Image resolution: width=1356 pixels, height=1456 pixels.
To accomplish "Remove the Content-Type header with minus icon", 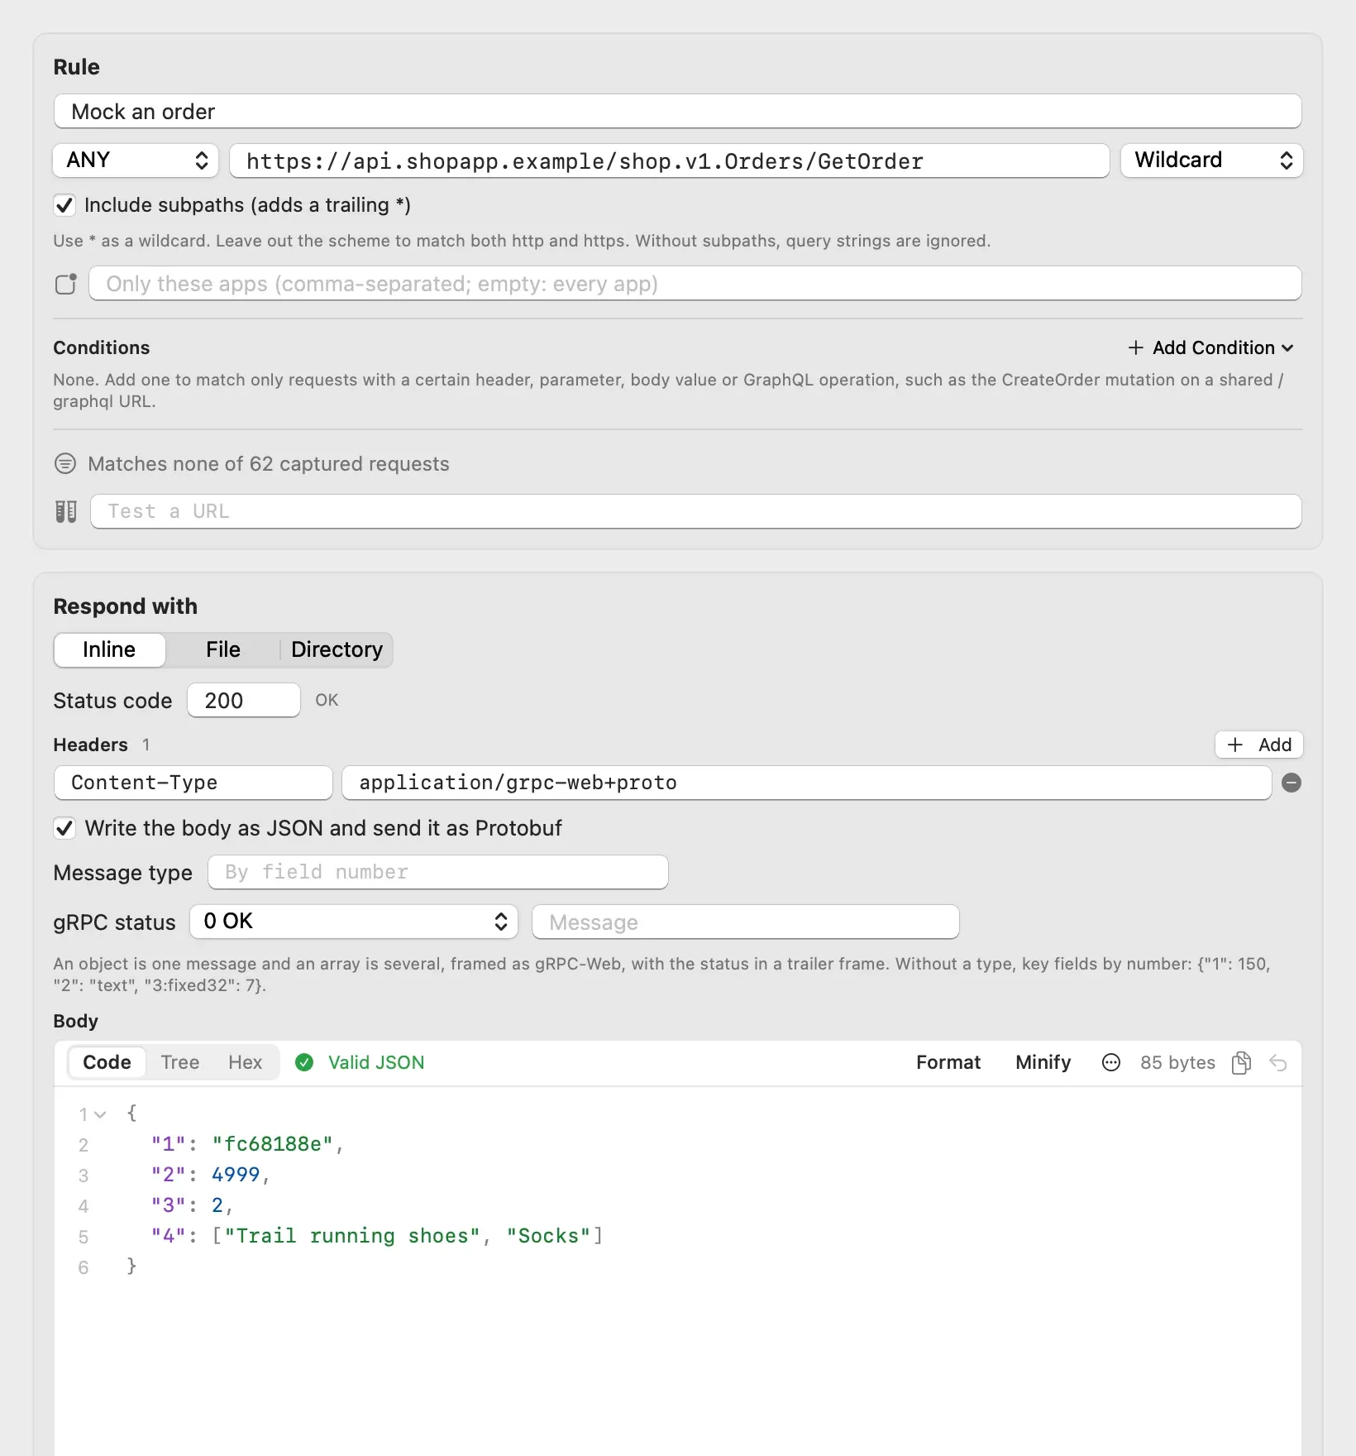I will (x=1292, y=783).
